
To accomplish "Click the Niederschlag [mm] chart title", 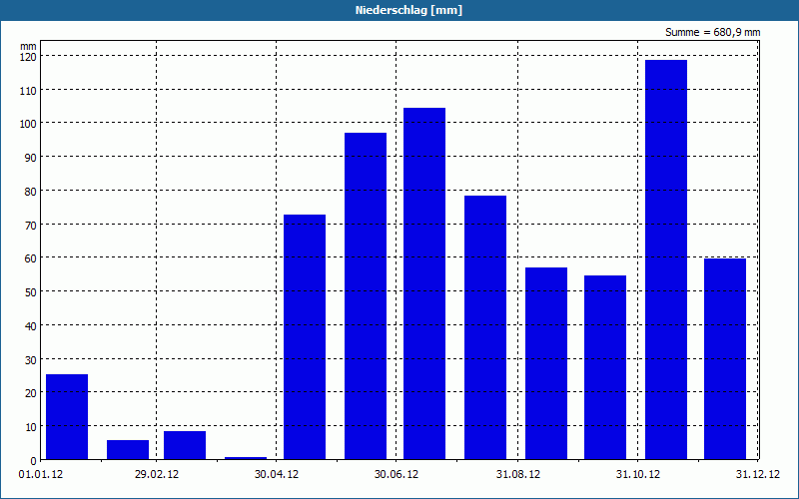I will [408, 10].
